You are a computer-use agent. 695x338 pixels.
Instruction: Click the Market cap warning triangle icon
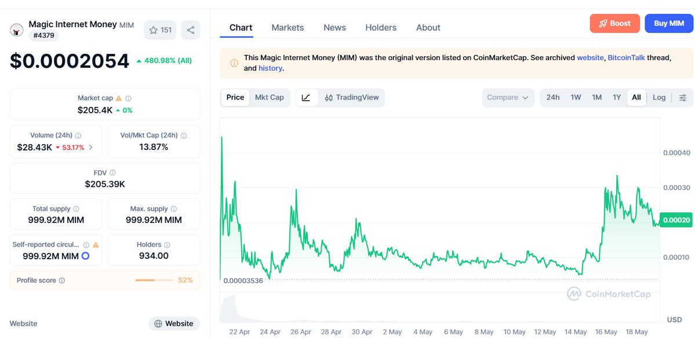(118, 98)
